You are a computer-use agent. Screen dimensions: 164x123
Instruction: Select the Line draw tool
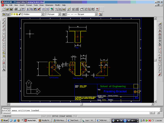click(x=4, y=19)
